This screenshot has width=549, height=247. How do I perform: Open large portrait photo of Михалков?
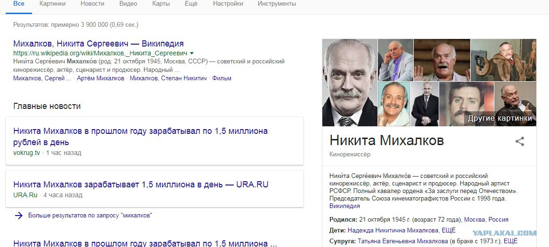(x=350, y=82)
